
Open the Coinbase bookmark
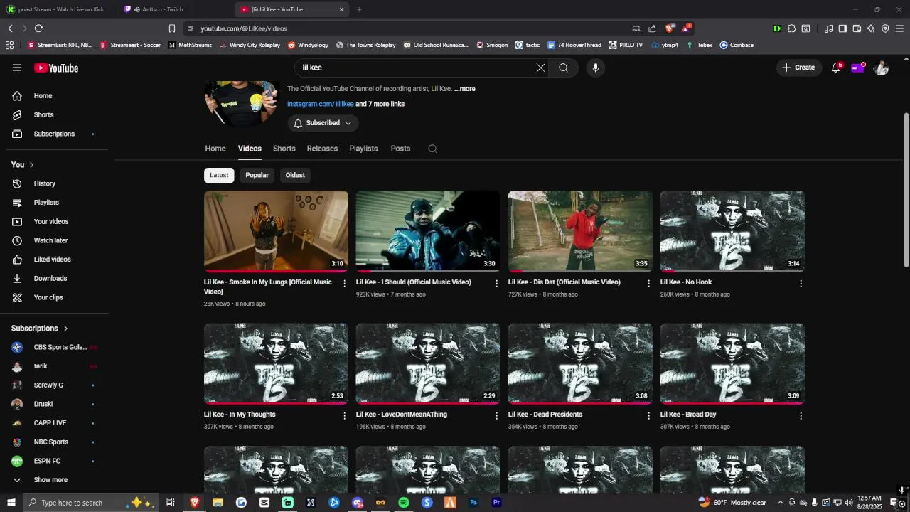(x=737, y=45)
